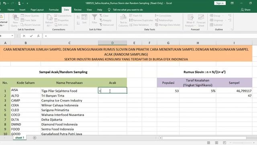Image resolution: width=257 pixels, height=145 pixels.
Task: Open Connections in ribbon
Action: (x=63, y=16)
